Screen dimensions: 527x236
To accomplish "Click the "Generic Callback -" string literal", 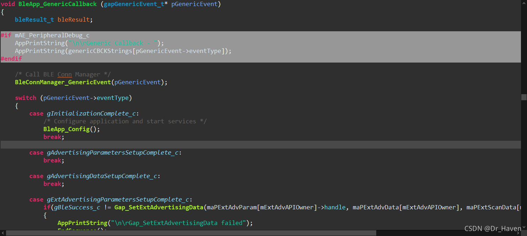I will tap(113, 43).
